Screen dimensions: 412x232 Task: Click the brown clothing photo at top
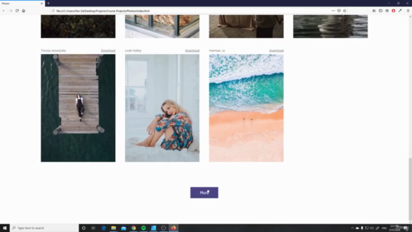coord(246,26)
